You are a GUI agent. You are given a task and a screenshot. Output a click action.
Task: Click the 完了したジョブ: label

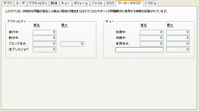(19, 49)
